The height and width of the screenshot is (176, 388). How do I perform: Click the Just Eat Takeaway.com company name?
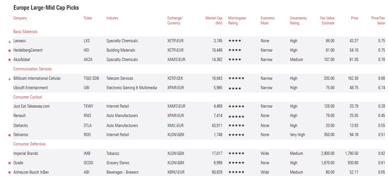(31, 106)
